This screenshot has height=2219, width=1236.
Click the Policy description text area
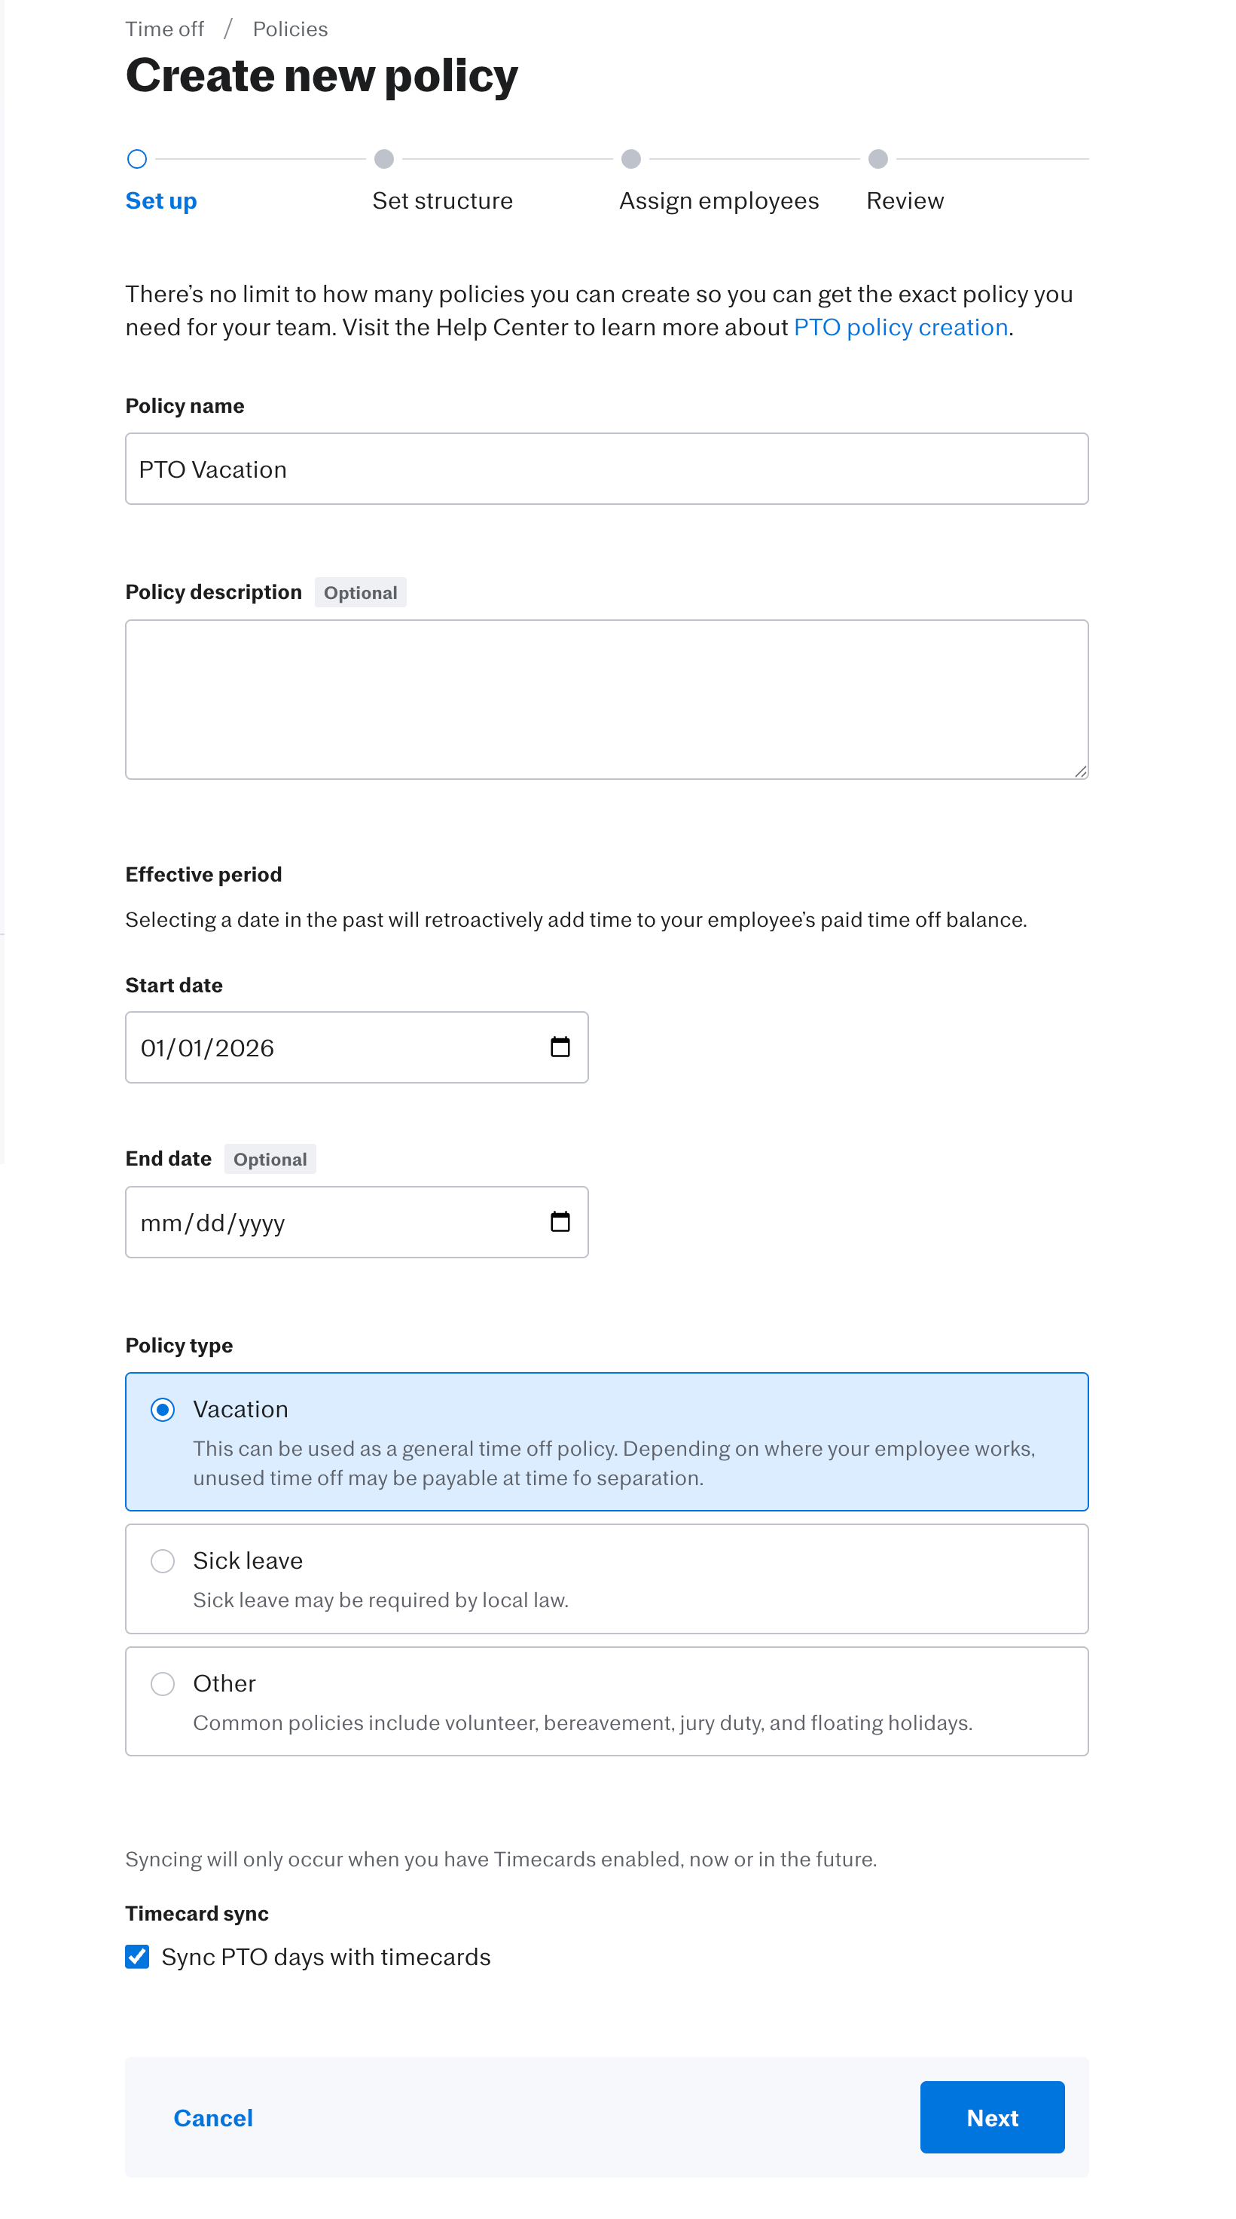(606, 698)
